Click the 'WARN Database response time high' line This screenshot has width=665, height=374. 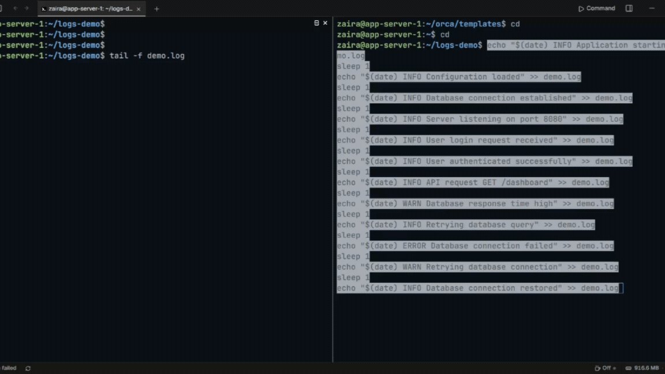click(x=476, y=204)
